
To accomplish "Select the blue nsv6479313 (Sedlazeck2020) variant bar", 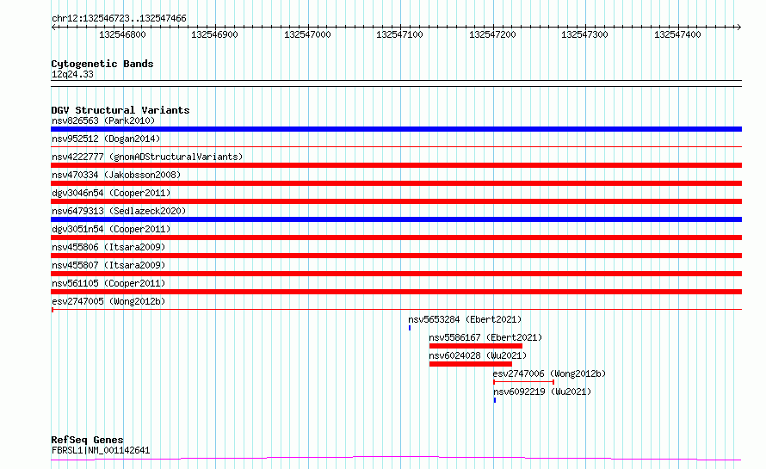I will click(396, 219).
